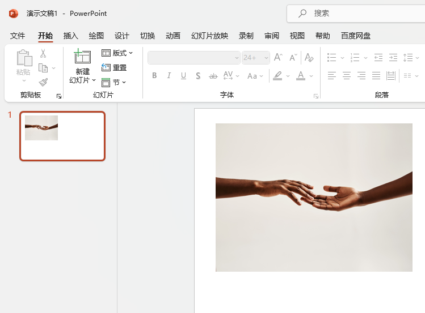Switch to the 切换 tab

coord(148,36)
